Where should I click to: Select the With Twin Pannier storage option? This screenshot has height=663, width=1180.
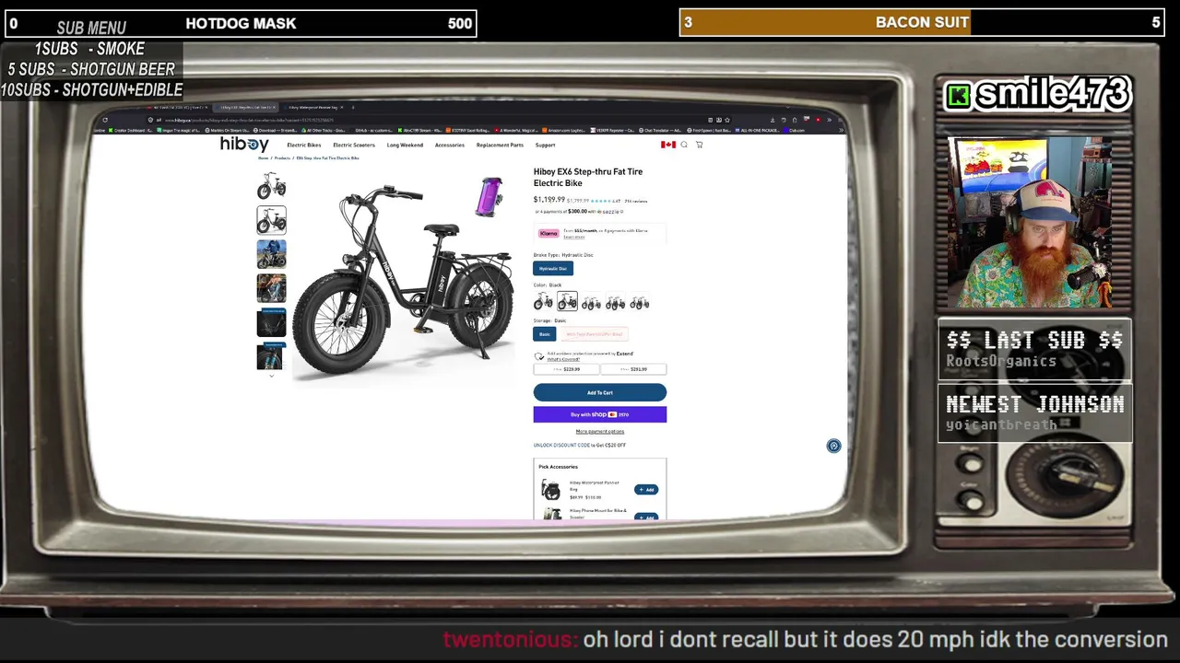click(595, 334)
